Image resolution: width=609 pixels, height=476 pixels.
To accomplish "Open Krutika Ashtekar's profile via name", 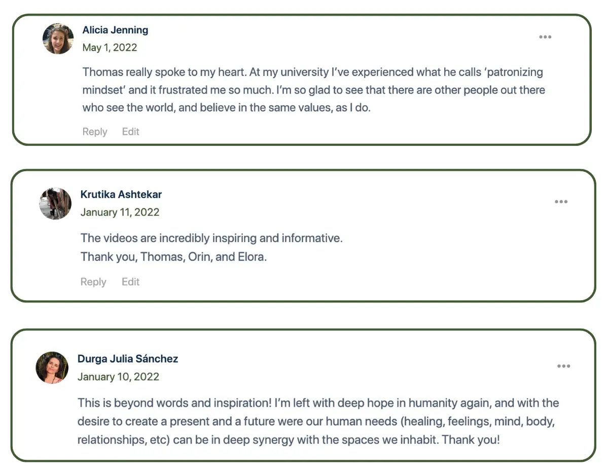I will (121, 194).
